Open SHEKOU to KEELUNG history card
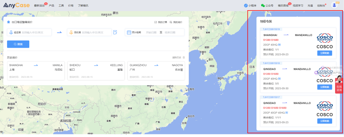Screen dimensions: 344x137 click(96, 71)
